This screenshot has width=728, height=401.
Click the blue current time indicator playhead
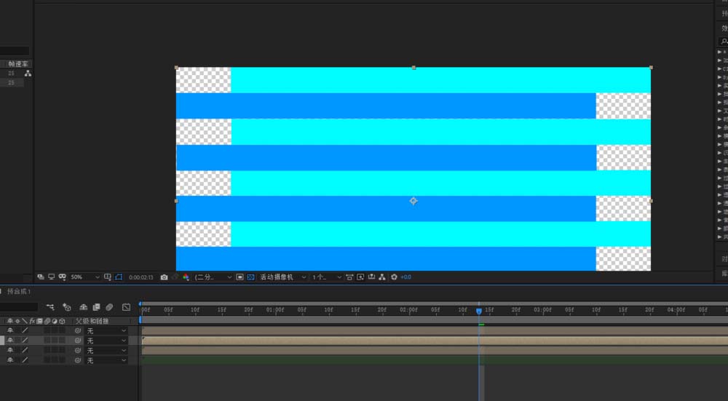[x=479, y=311]
